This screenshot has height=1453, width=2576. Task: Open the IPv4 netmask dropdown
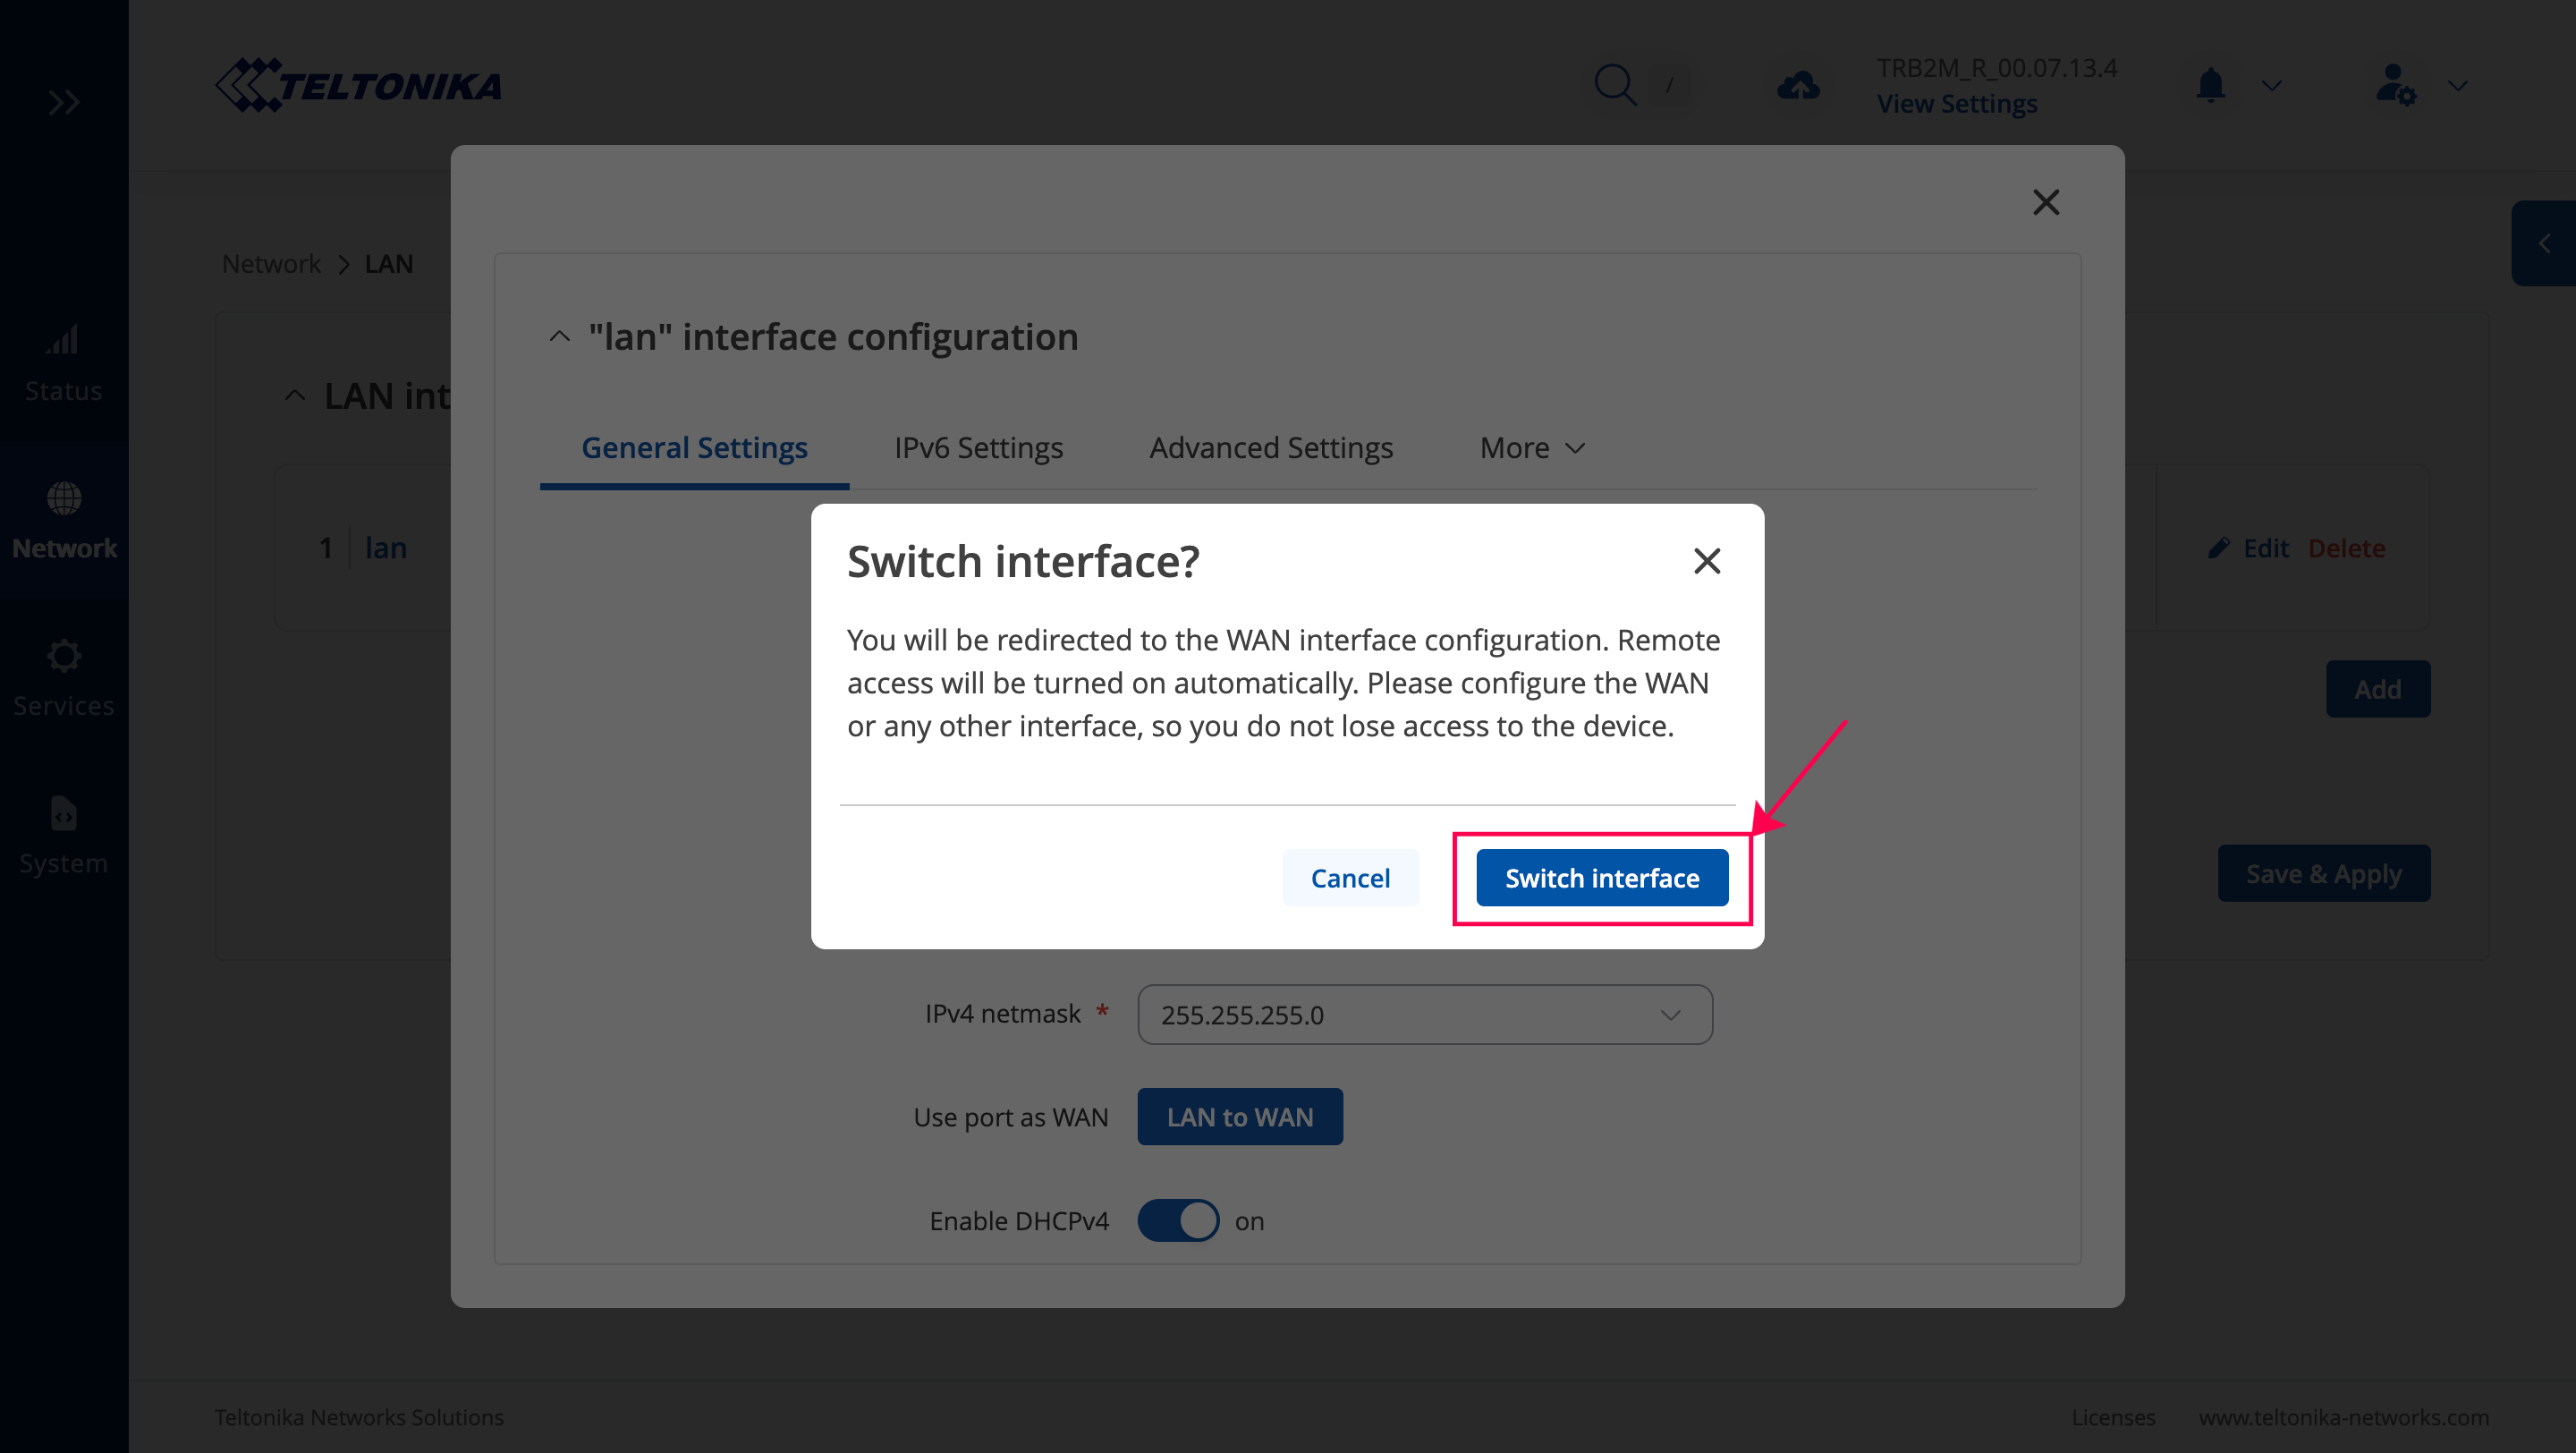1424,1014
